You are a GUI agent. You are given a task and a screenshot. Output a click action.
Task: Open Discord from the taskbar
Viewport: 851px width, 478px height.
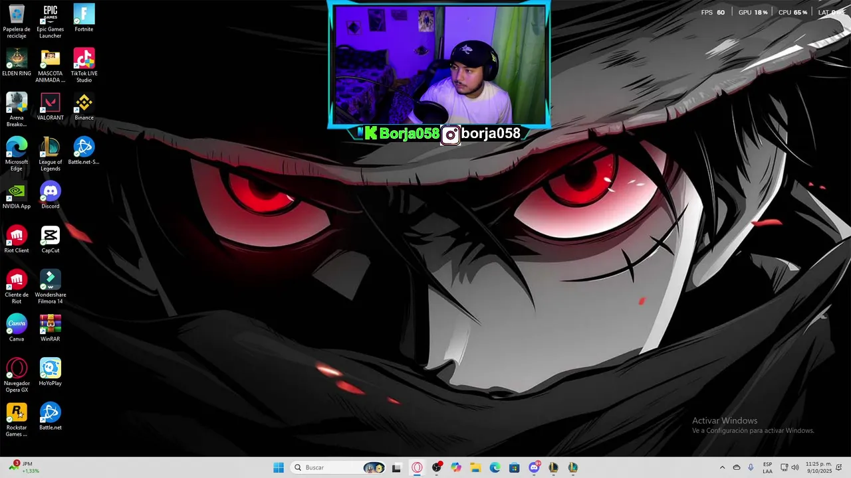pyautogui.click(x=534, y=467)
